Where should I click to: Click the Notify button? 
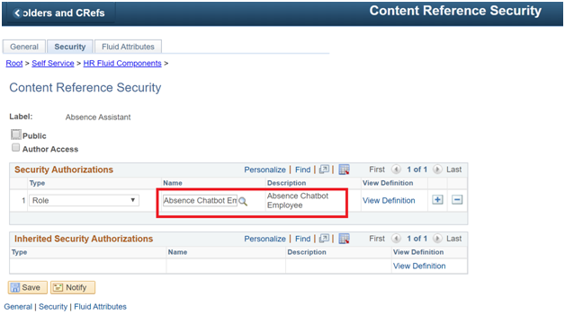73,287
